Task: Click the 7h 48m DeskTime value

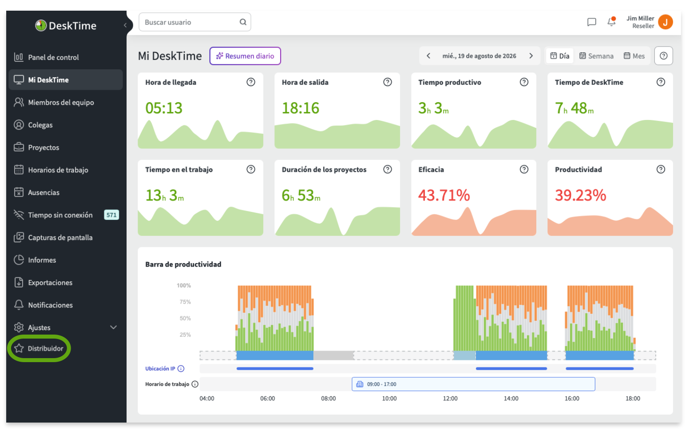Action: click(x=574, y=108)
